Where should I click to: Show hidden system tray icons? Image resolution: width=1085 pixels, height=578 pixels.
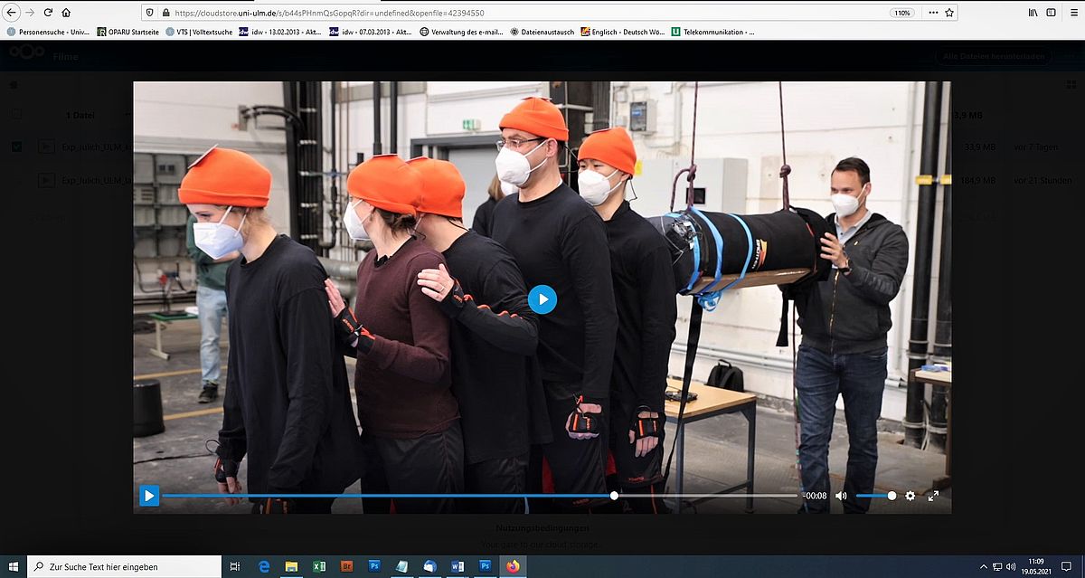point(984,566)
